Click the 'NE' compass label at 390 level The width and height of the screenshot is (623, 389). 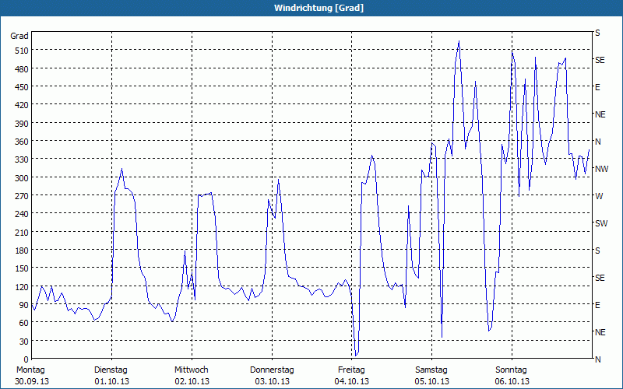pos(600,114)
